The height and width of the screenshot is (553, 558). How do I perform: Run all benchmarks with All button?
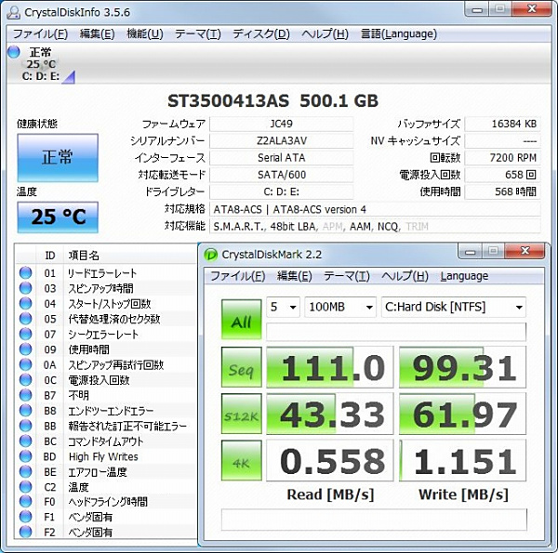click(241, 320)
